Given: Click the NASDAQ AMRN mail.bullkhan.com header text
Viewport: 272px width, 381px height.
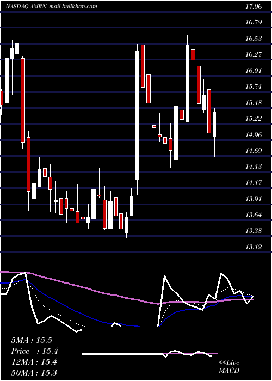Looking at the screenshot, I should [x=52, y=7].
